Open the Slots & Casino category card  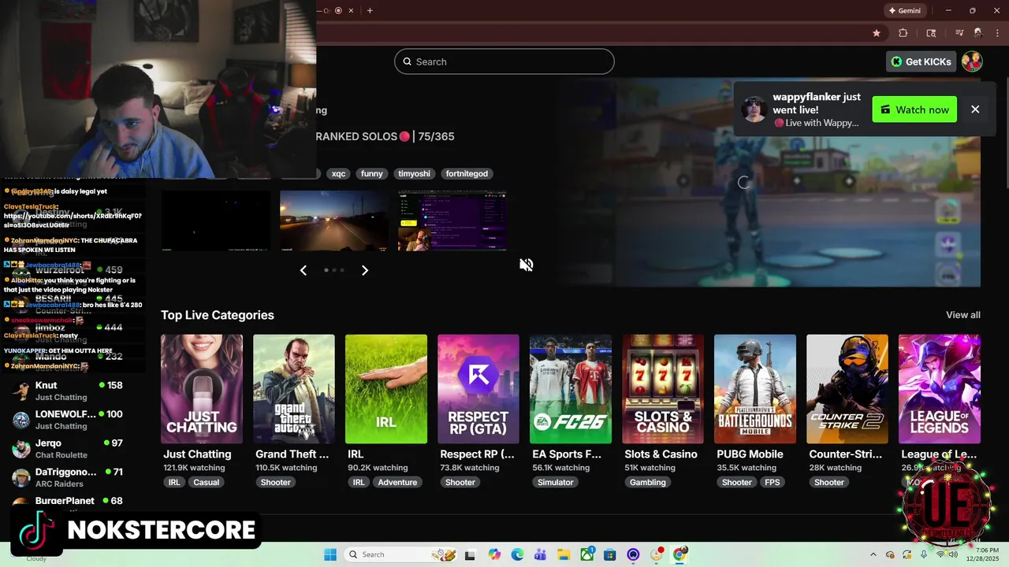coord(663,389)
